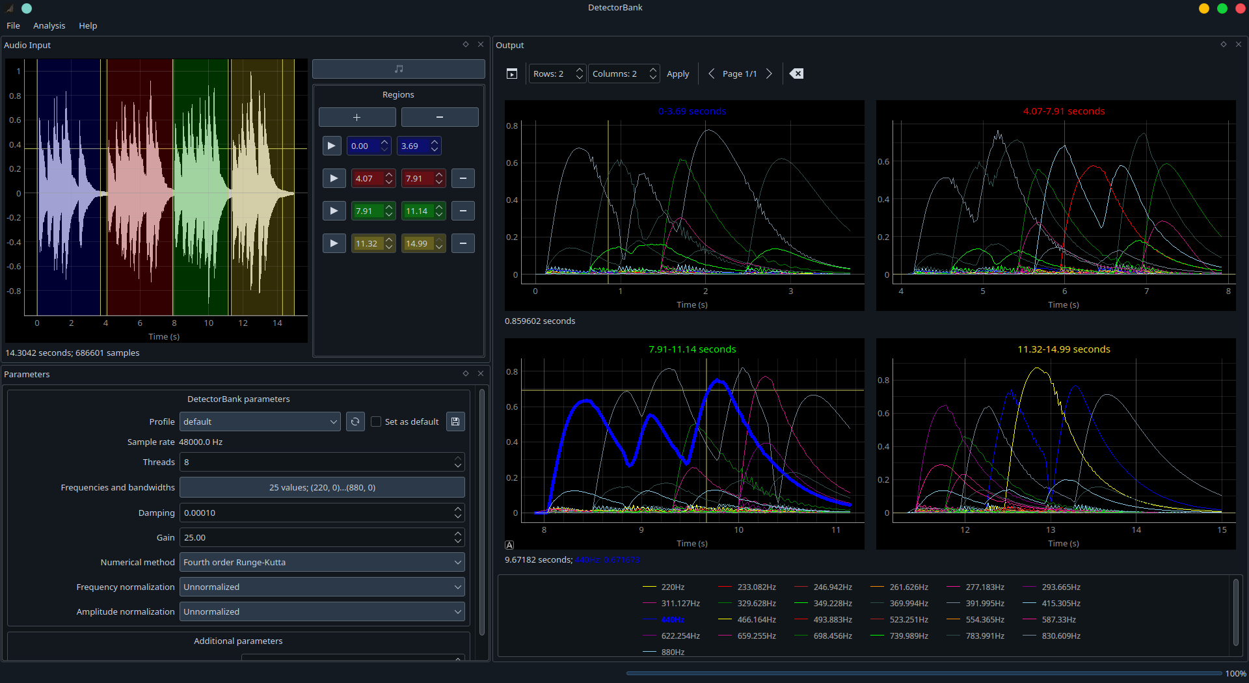Image resolution: width=1249 pixels, height=683 pixels.
Task: Reload the profile with the refresh icon
Action: (x=355, y=422)
